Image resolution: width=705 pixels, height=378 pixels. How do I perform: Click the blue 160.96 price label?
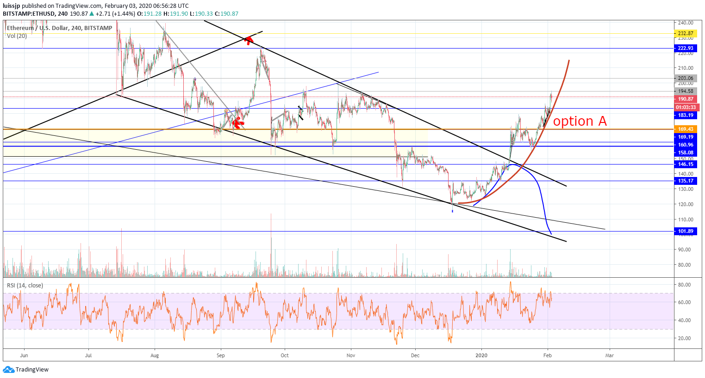point(685,145)
